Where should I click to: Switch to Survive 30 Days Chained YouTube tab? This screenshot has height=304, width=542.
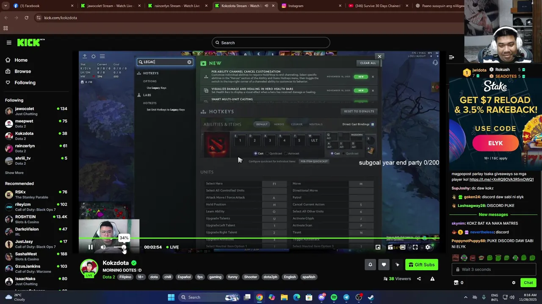tap(378, 6)
